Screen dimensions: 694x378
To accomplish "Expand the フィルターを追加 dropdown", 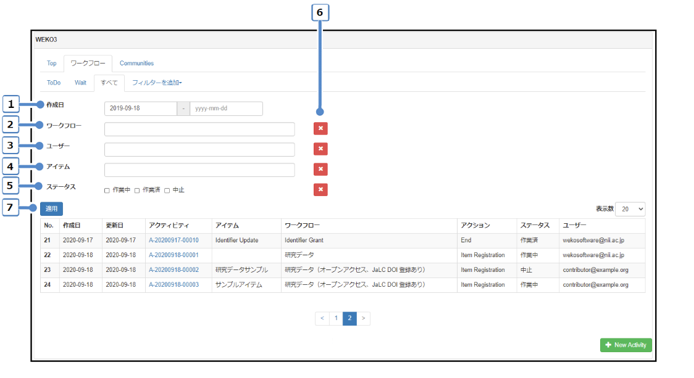I will 157,83.
